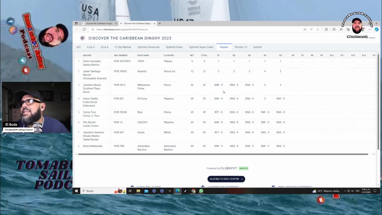Viewport: 382px width, 215px height.
Task: Select the Playero class tab
Action: 224,47
